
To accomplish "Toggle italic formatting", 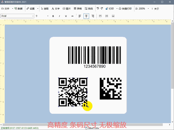I will click(x=59, y=16).
